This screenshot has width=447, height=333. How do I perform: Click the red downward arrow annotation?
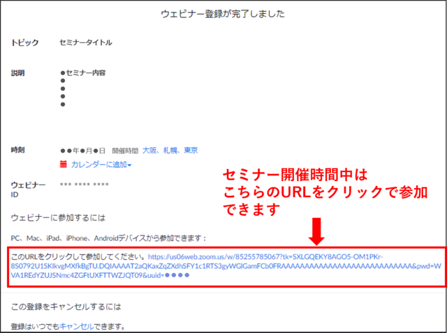pos(317,233)
